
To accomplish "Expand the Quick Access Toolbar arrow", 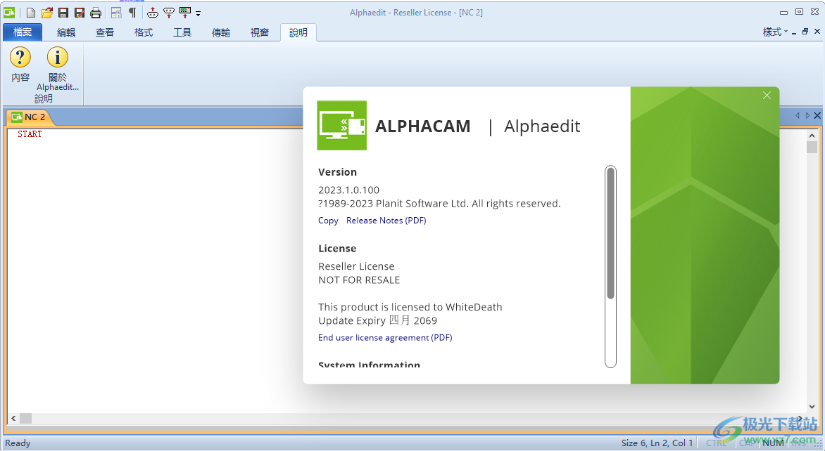I will pos(198,13).
